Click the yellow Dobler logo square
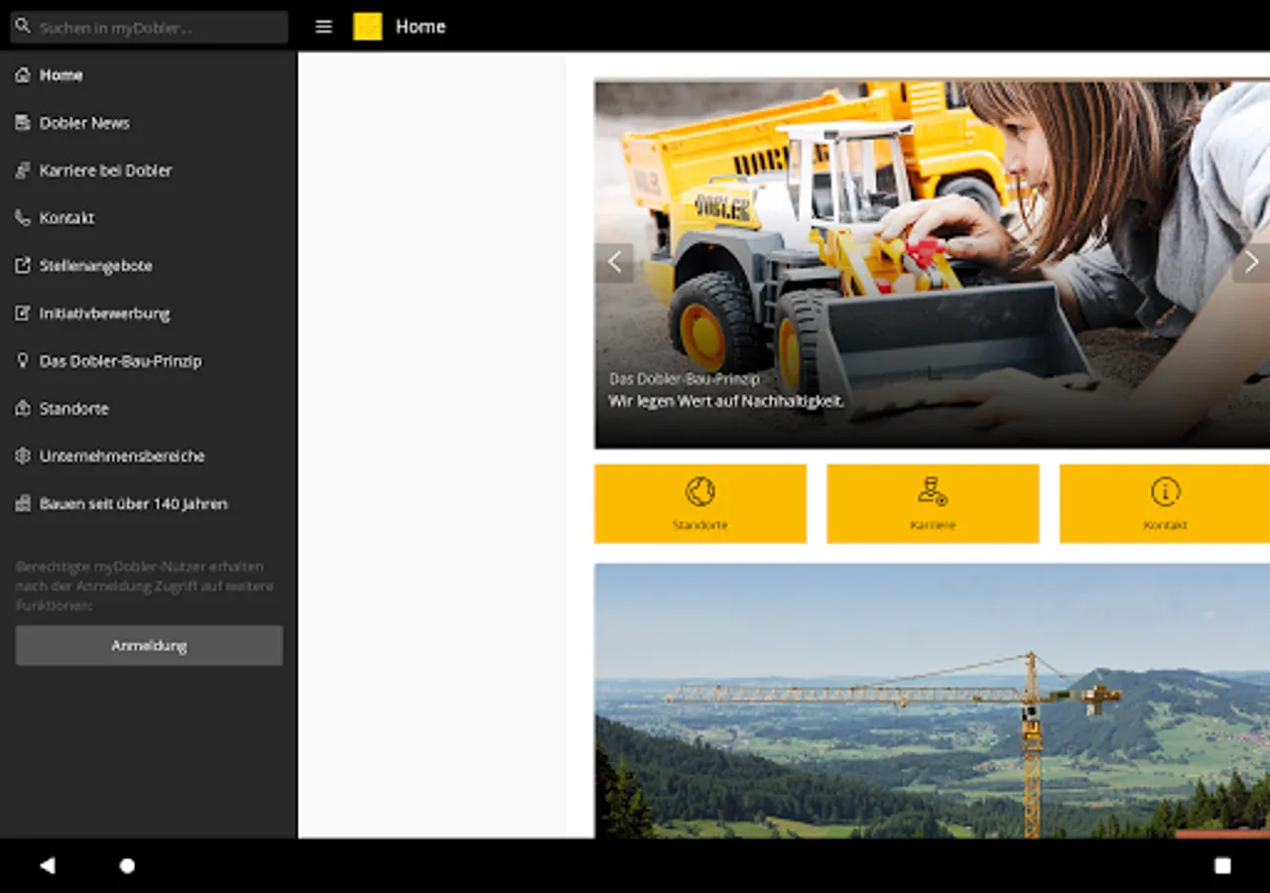The height and width of the screenshot is (893, 1270). point(367,27)
